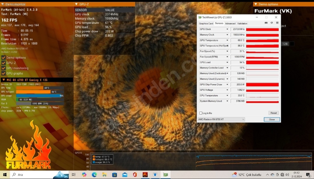Open the GPU Clock sensor dropdown arrow
Viewport: 314px width, 179px height.
(227, 29)
